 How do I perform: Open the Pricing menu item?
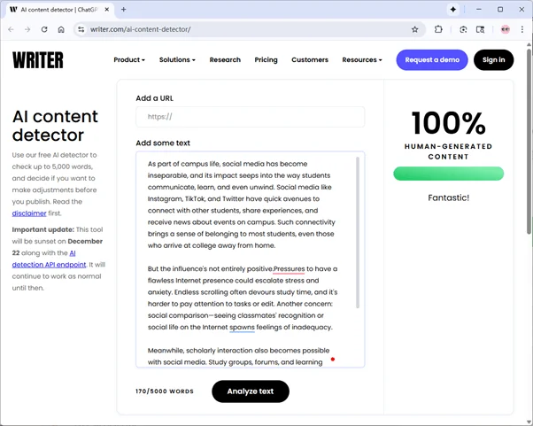click(x=266, y=60)
